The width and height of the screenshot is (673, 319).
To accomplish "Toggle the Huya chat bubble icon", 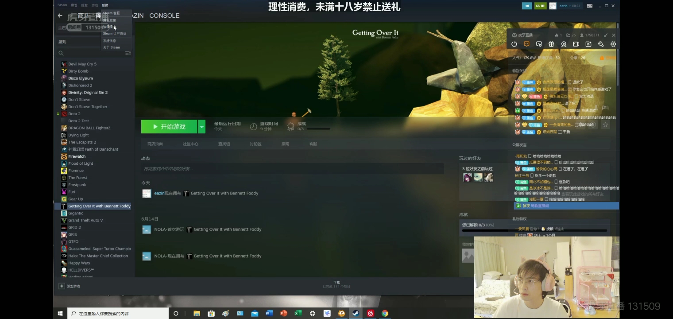I will pos(526,44).
